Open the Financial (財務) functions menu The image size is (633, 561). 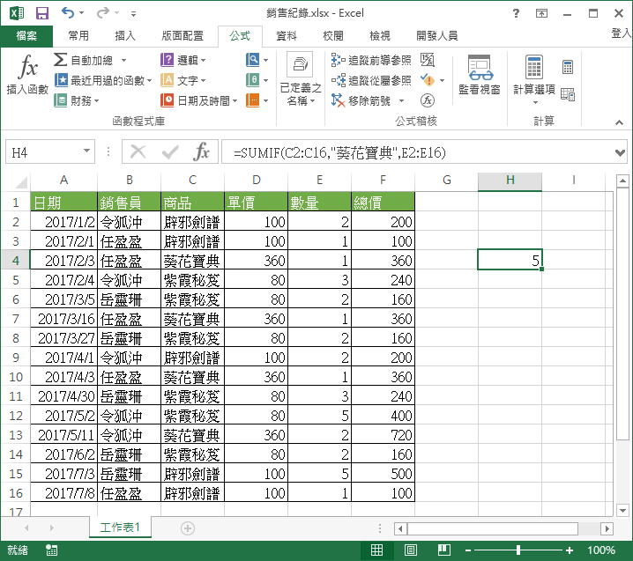click(77, 100)
